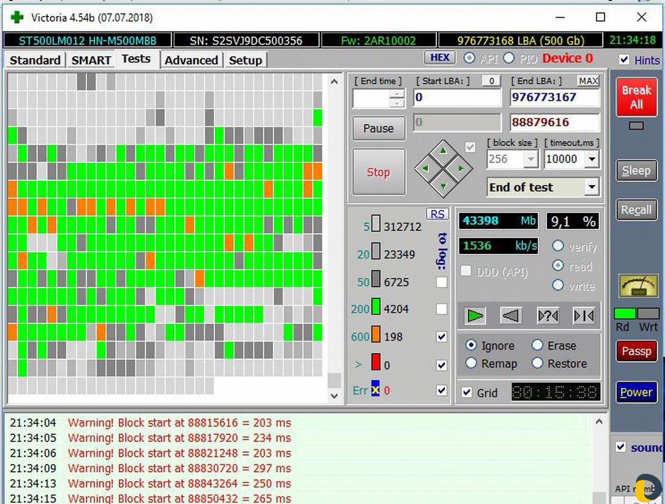Expand the timeout ms dropdown
Screen dimensions: 665x504
(591, 159)
